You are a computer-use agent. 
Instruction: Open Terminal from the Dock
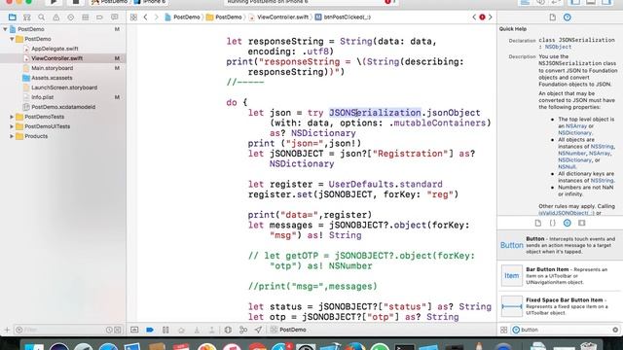(405, 346)
